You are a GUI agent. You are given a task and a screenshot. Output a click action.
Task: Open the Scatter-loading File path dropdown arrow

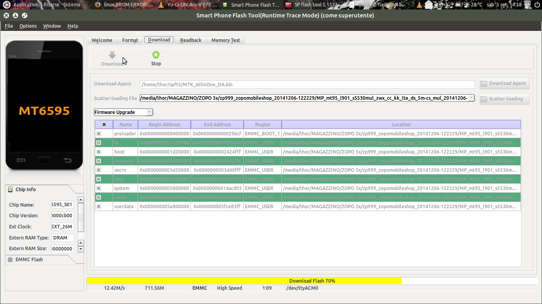coord(471,98)
